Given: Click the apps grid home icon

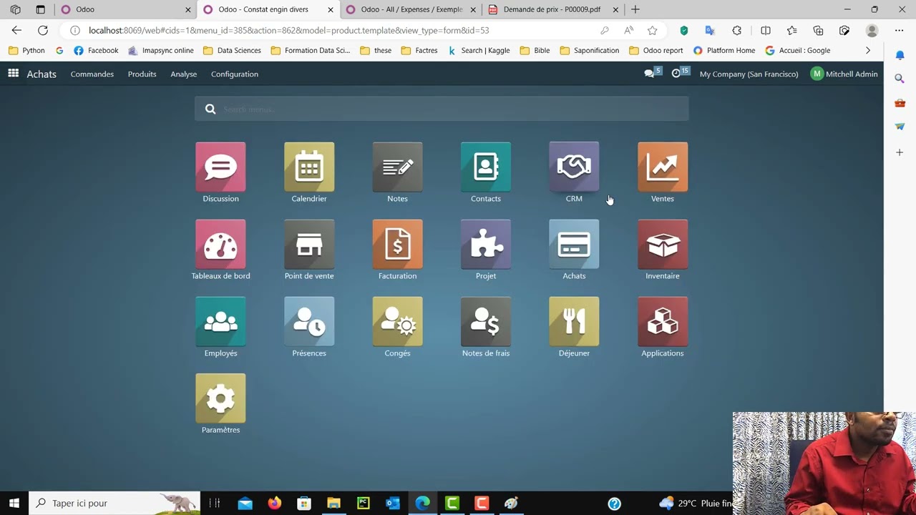Looking at the screenshot, I should click(x=13, y=74).
